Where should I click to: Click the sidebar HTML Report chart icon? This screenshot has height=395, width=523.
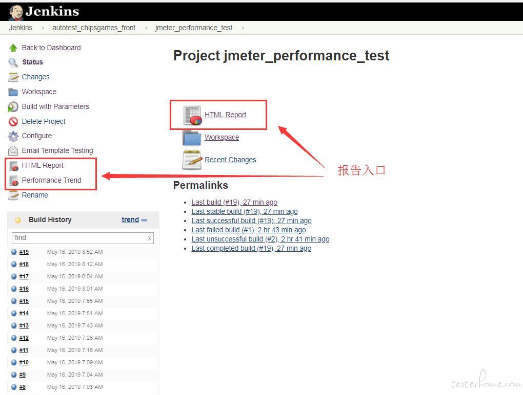pos(14,166)
